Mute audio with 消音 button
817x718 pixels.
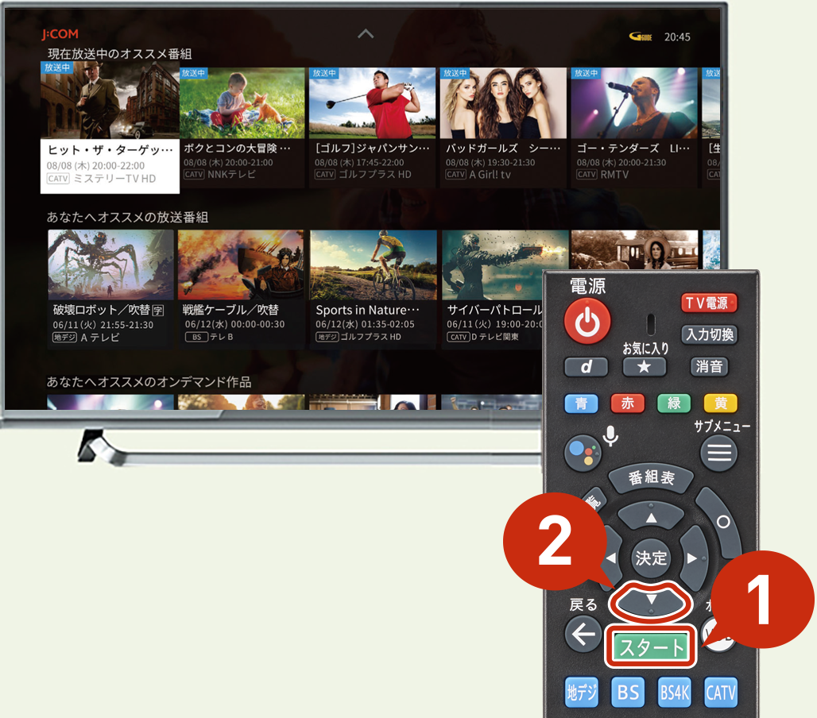(x=709, y=367)
